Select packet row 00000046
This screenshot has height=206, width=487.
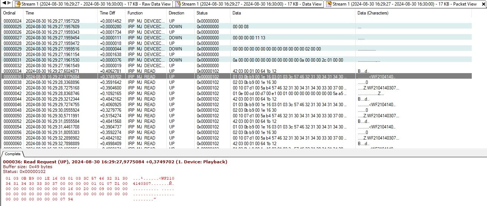237,105
